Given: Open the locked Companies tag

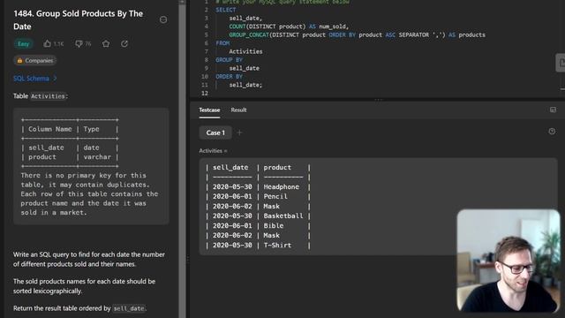Looking at the screenshot, I should [x=35, y=61].
